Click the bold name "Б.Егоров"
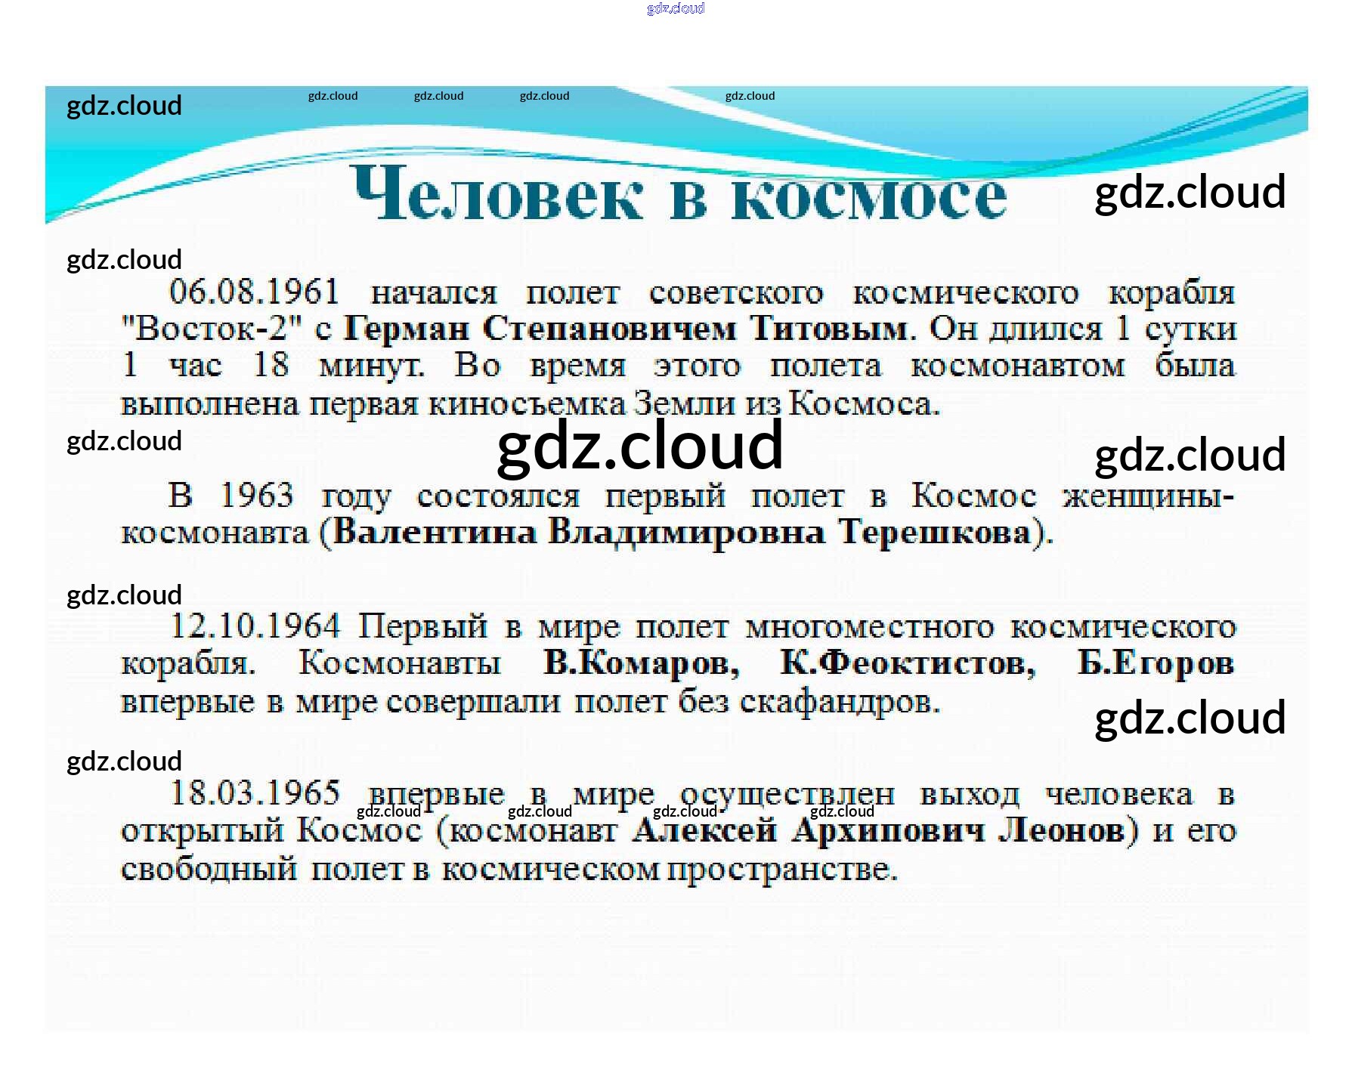This screenshot has height=1069, width=1352. tap(1156, 663)
